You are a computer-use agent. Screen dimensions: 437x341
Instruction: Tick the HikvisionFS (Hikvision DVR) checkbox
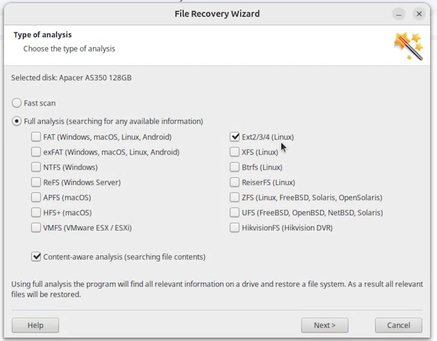pos(234,228)
